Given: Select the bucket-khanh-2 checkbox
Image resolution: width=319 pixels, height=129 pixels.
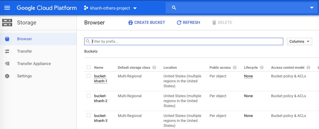Looking at the screenshot, I should point(89,96).
